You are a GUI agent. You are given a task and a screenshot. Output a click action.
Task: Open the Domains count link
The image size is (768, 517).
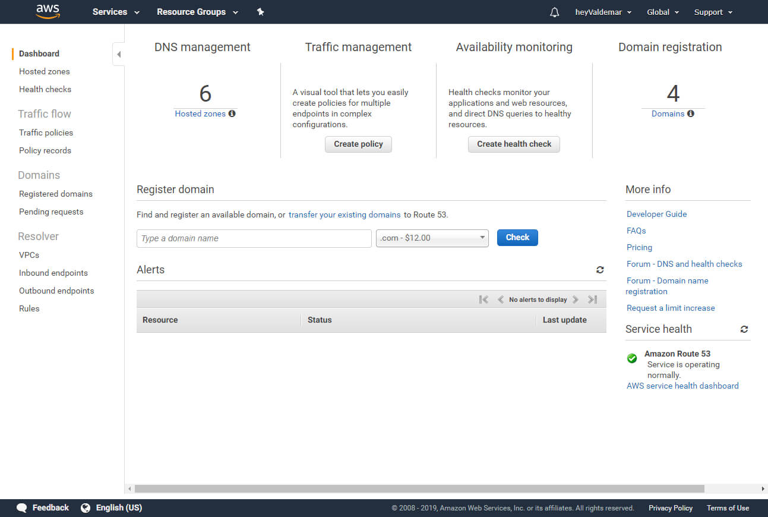click(668, 114)
